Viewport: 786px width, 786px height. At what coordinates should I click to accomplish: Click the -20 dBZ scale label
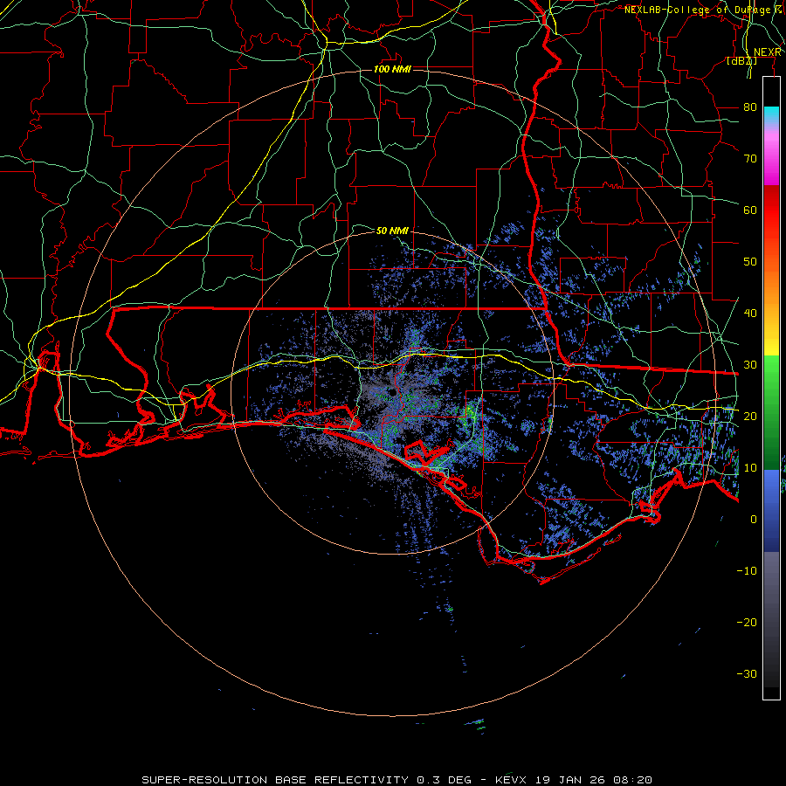coord(747,622)
